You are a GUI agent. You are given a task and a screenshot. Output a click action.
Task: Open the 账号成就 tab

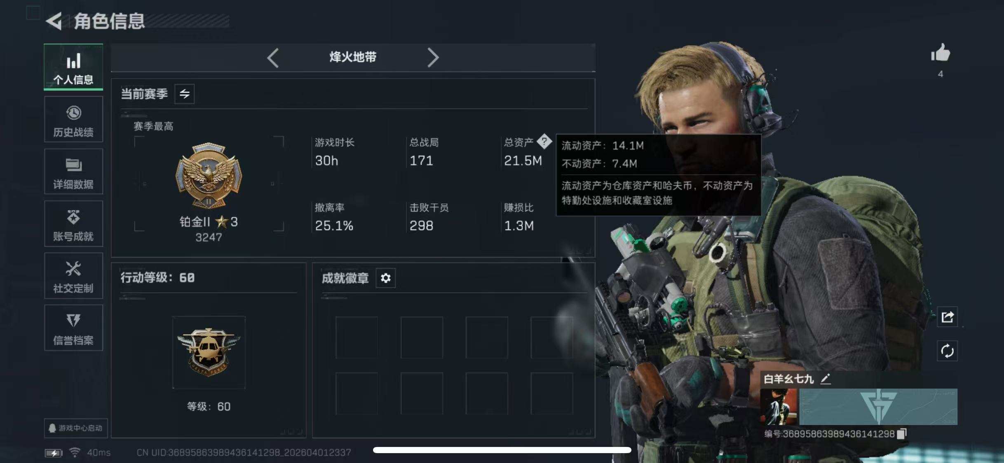click(x=73, y=224)
